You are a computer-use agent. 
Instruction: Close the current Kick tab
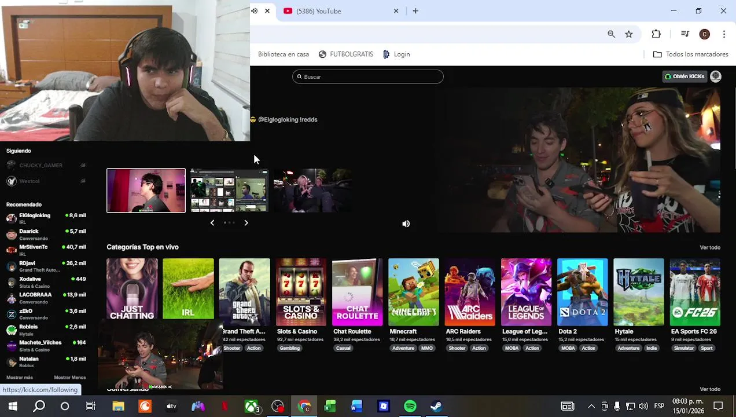point(267,11)
